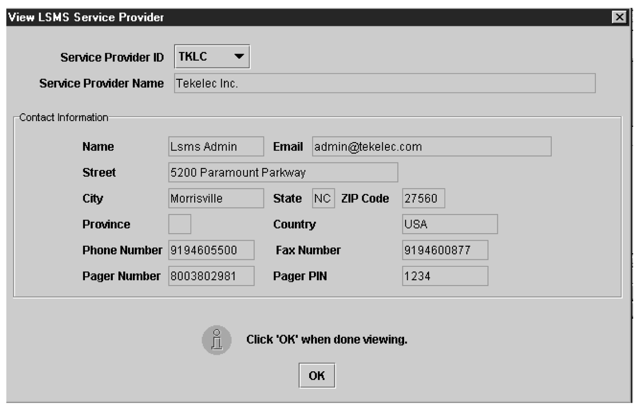Image resolution: width=641 pixels, height=411 pixels.
Task: Click the 'Province' label
Action: (x=106, y=224)
